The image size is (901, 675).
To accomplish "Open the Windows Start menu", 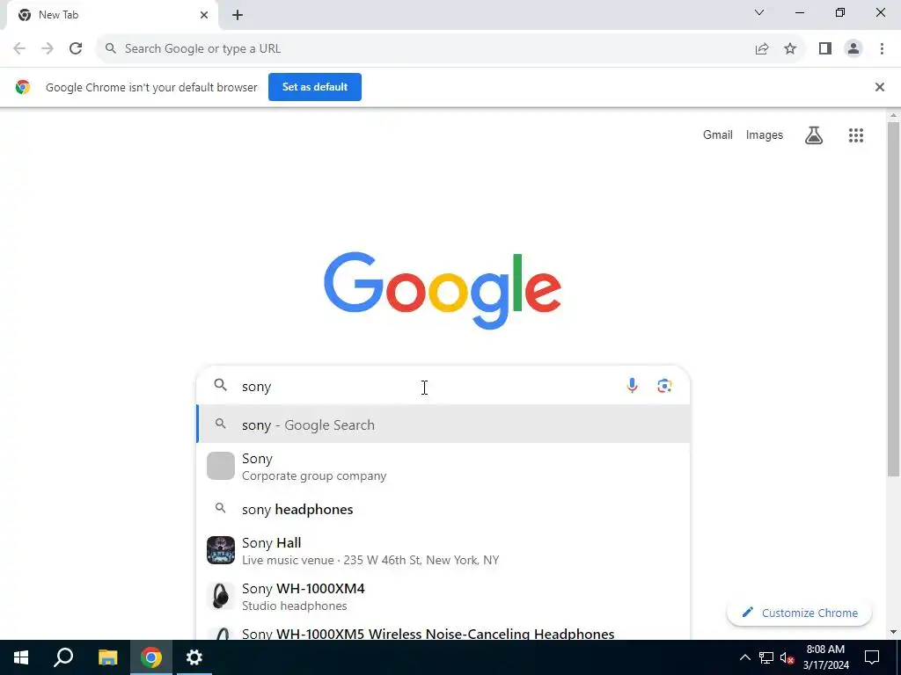I will click(21, 657).
